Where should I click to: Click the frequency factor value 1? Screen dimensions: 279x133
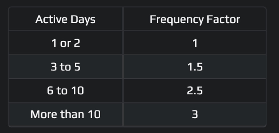[195, 43]
